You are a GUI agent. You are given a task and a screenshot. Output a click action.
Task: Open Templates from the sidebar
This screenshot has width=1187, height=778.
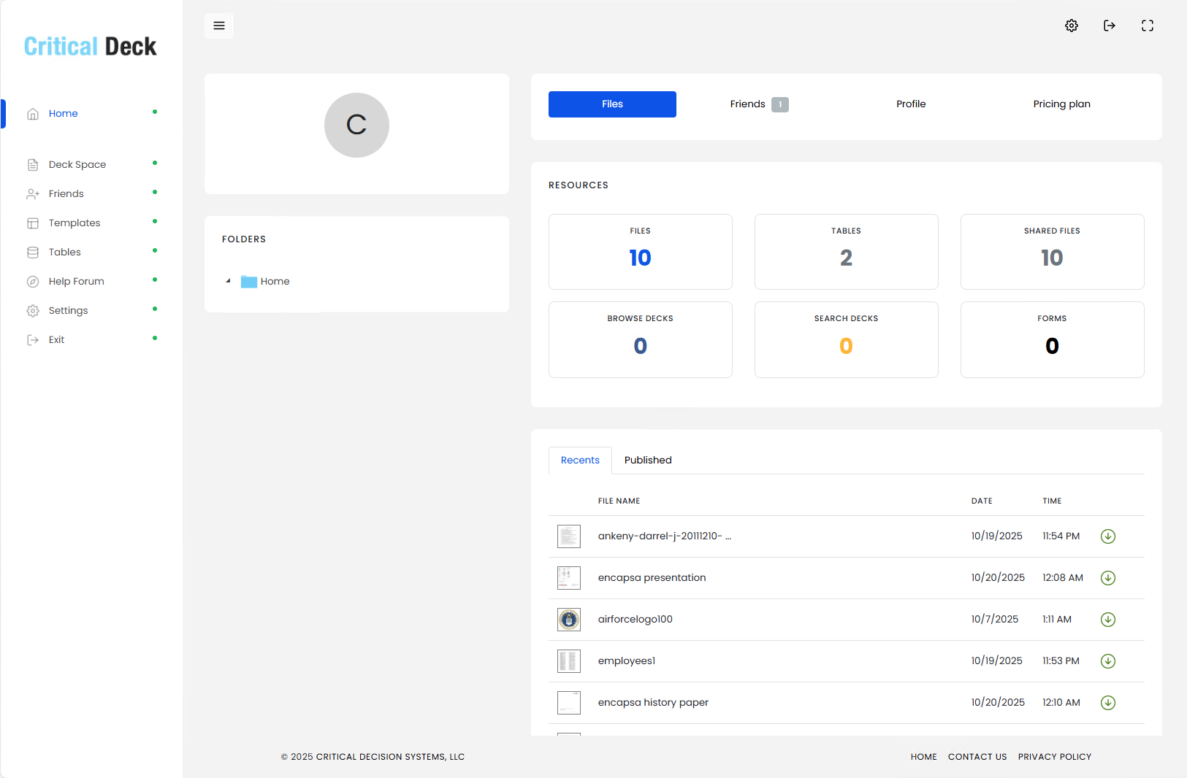[75, 223]
